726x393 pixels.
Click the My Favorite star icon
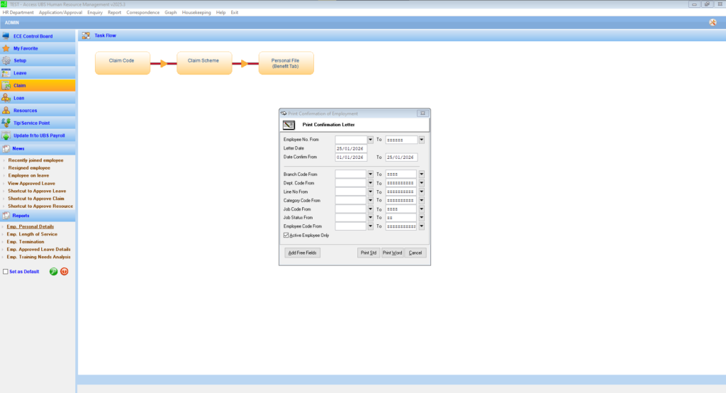pyautogui.click(x=6, y=48)
